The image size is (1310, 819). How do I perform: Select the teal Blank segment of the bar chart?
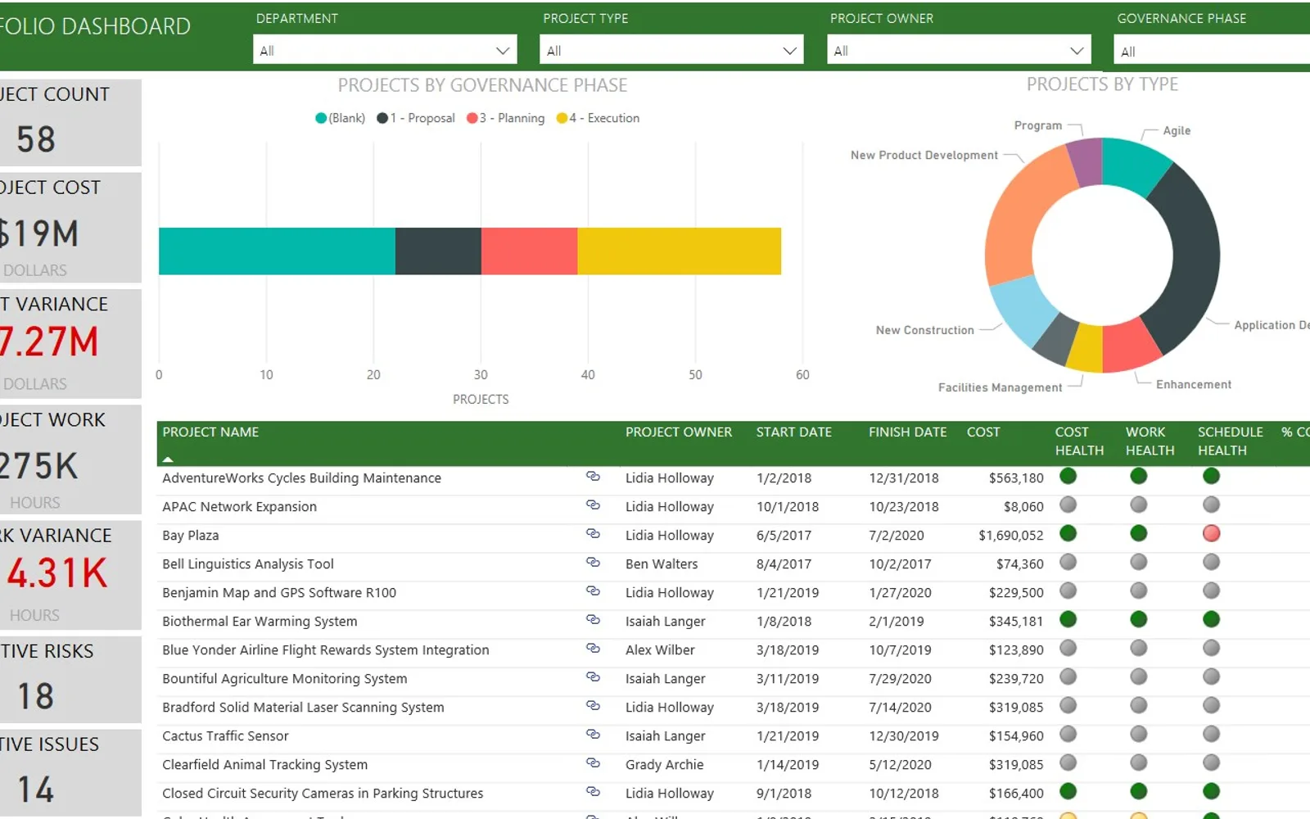tap(277, 251)
